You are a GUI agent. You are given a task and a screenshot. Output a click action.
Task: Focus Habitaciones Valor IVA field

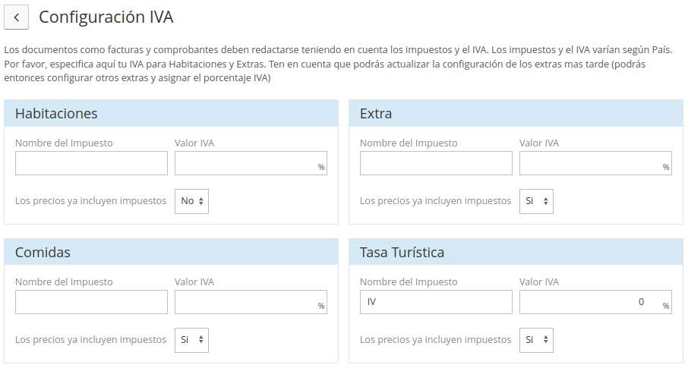coord(251,163)
